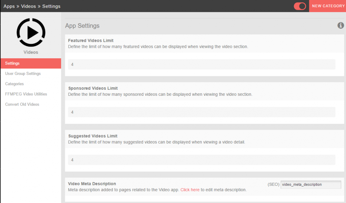The image size is (346, 203).
Task: Click the Featured Videos Limit field
Action: coord(202,64)
